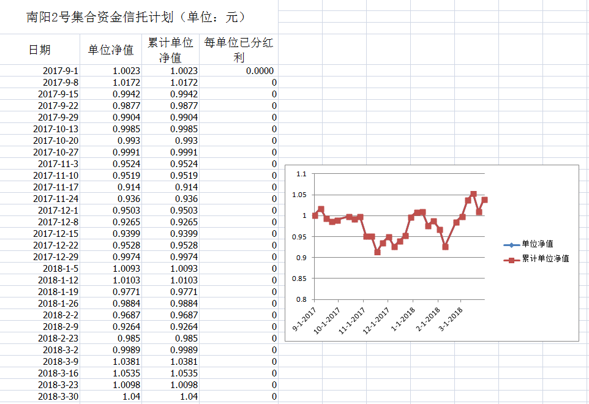Select the 日期 column header cell
This screenshot has width=589, height=404.
(40, 50)
